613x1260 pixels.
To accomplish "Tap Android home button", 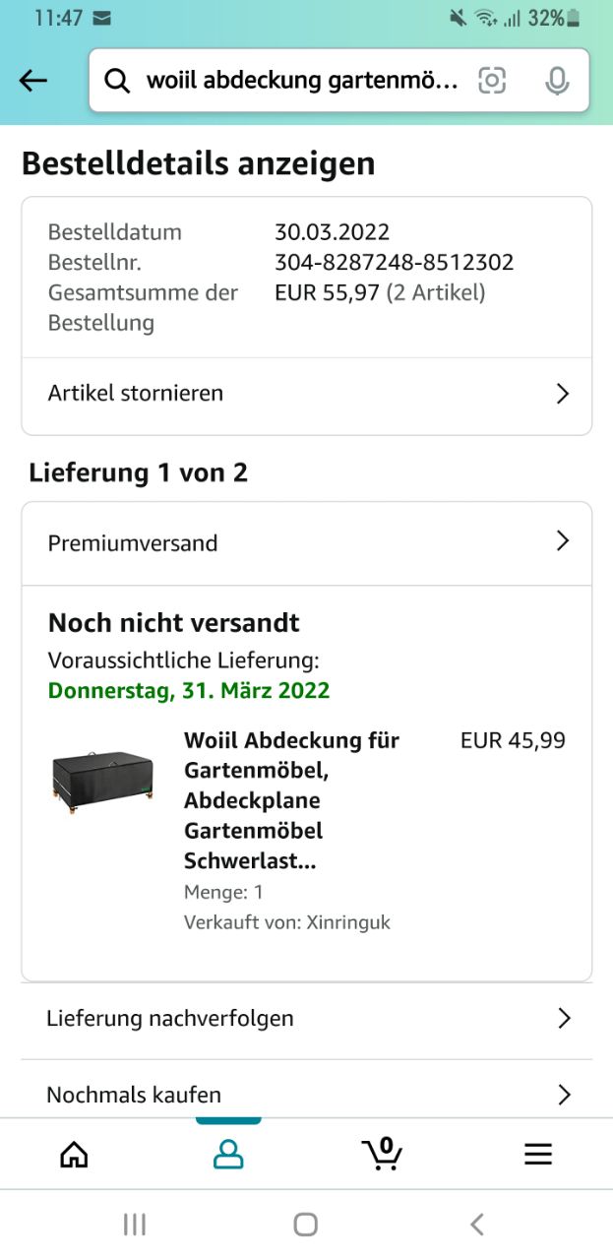I will point(306,1224).
